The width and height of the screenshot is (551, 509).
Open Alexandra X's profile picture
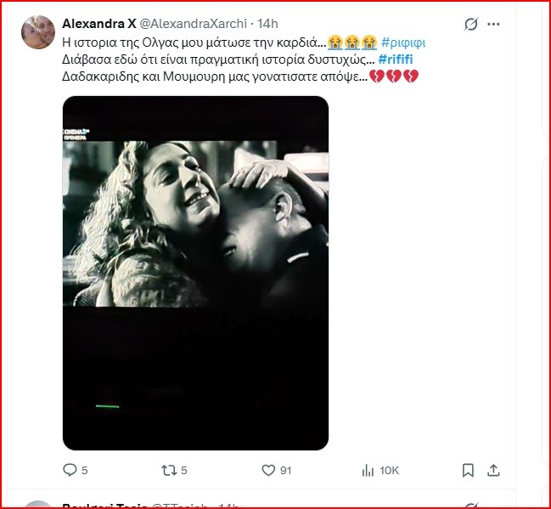click(x=39, y=32)
